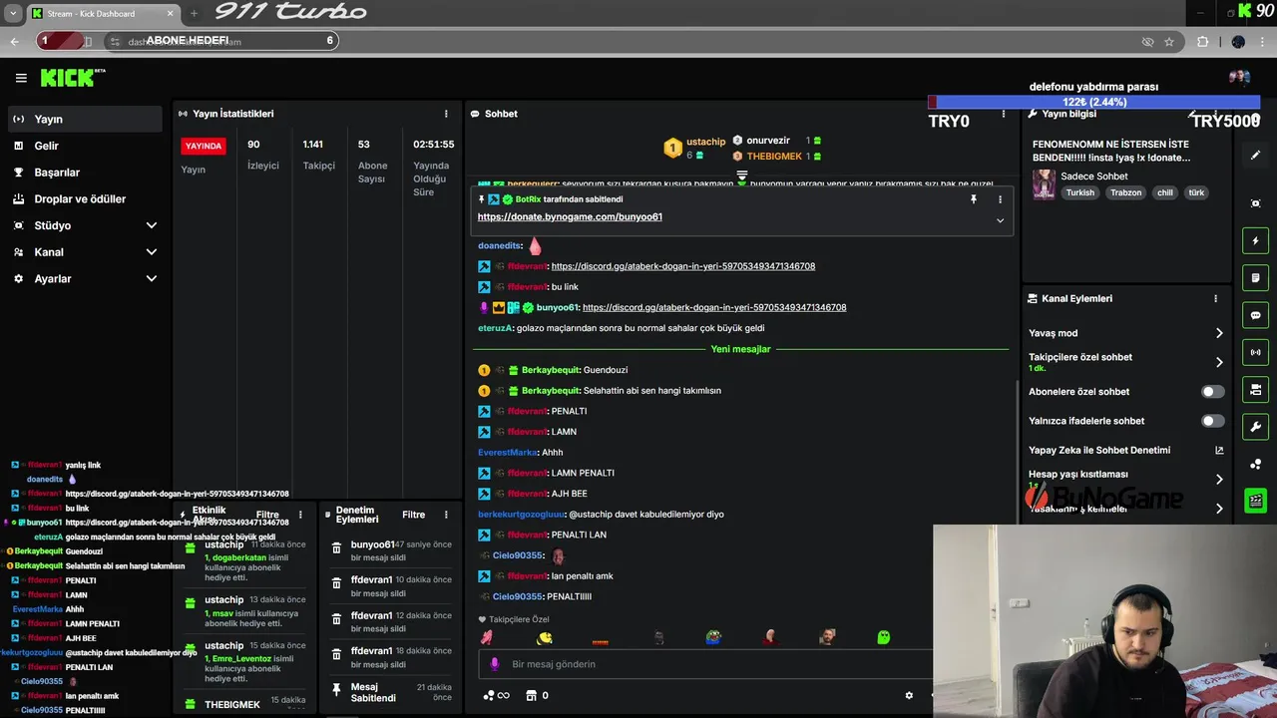
Task: Click Filtre in Denetim Eylemleri panel
Action: pyautogui.click(x=413, y=515)
